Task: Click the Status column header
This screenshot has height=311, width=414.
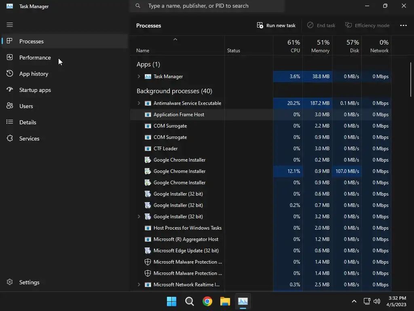Action: pos(249,46)
